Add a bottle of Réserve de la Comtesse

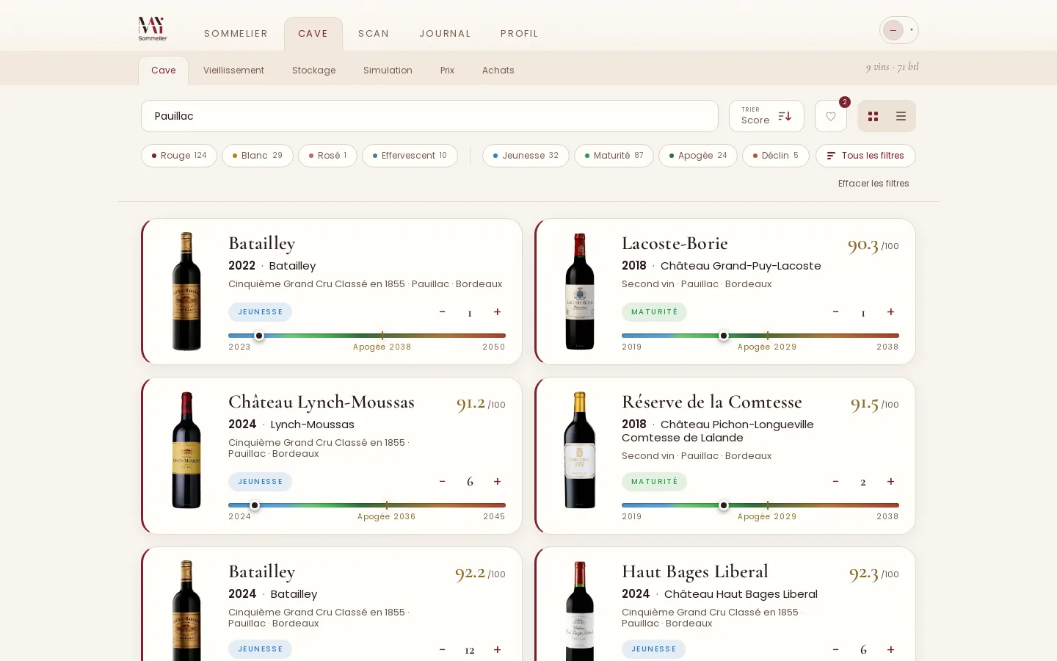[890, 482]
